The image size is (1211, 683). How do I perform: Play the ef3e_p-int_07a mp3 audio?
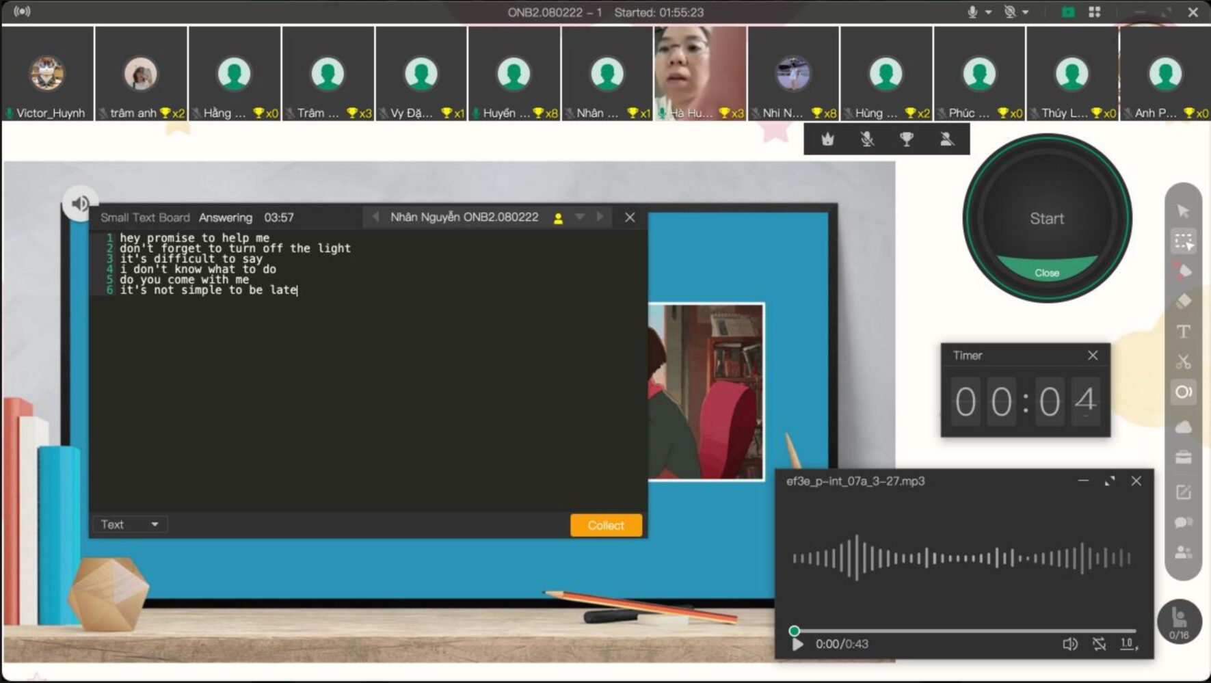click(x=797, y=644)
